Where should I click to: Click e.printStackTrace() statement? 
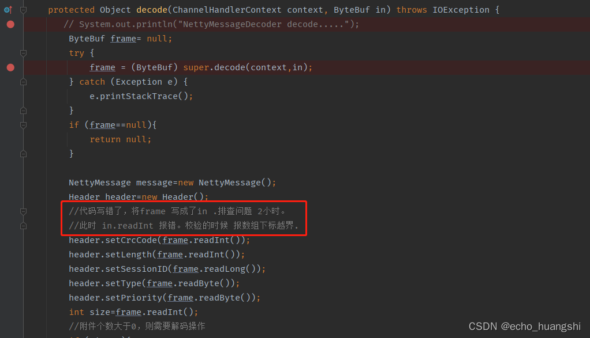[x=141, y=96]
